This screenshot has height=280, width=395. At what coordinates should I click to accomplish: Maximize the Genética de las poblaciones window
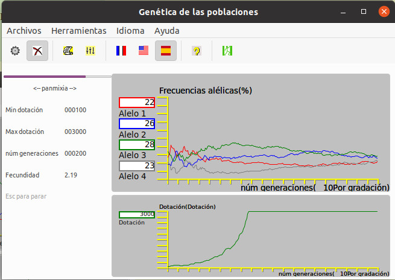364,11
